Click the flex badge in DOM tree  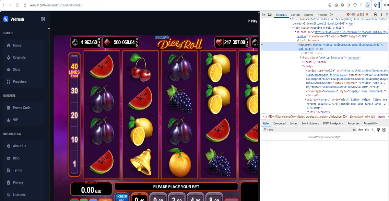tap(351, 24)
